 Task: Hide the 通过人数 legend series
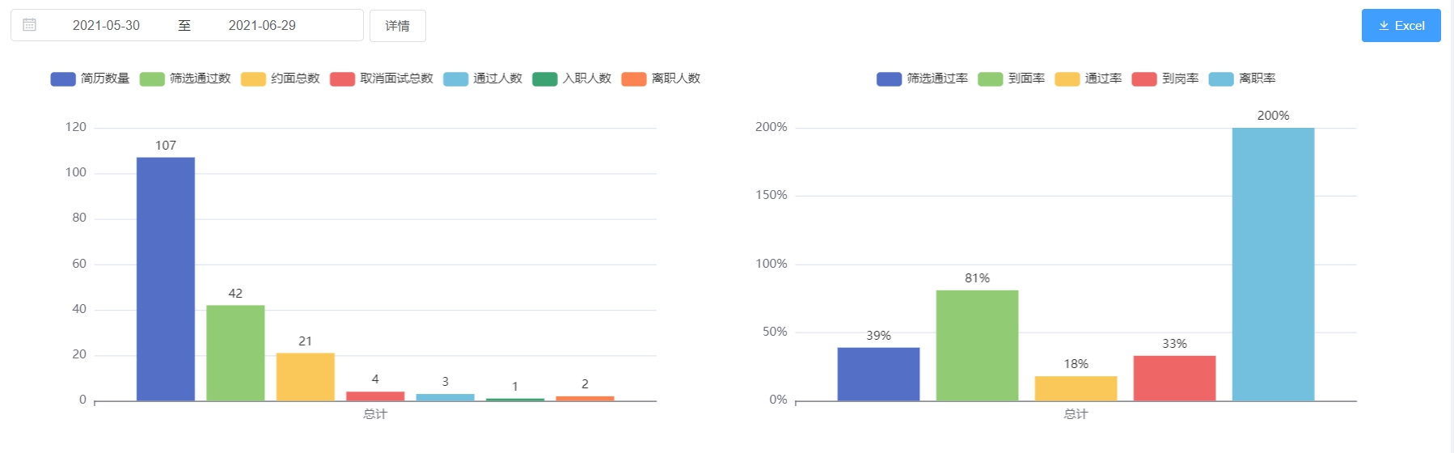click(x=483, y=78)
